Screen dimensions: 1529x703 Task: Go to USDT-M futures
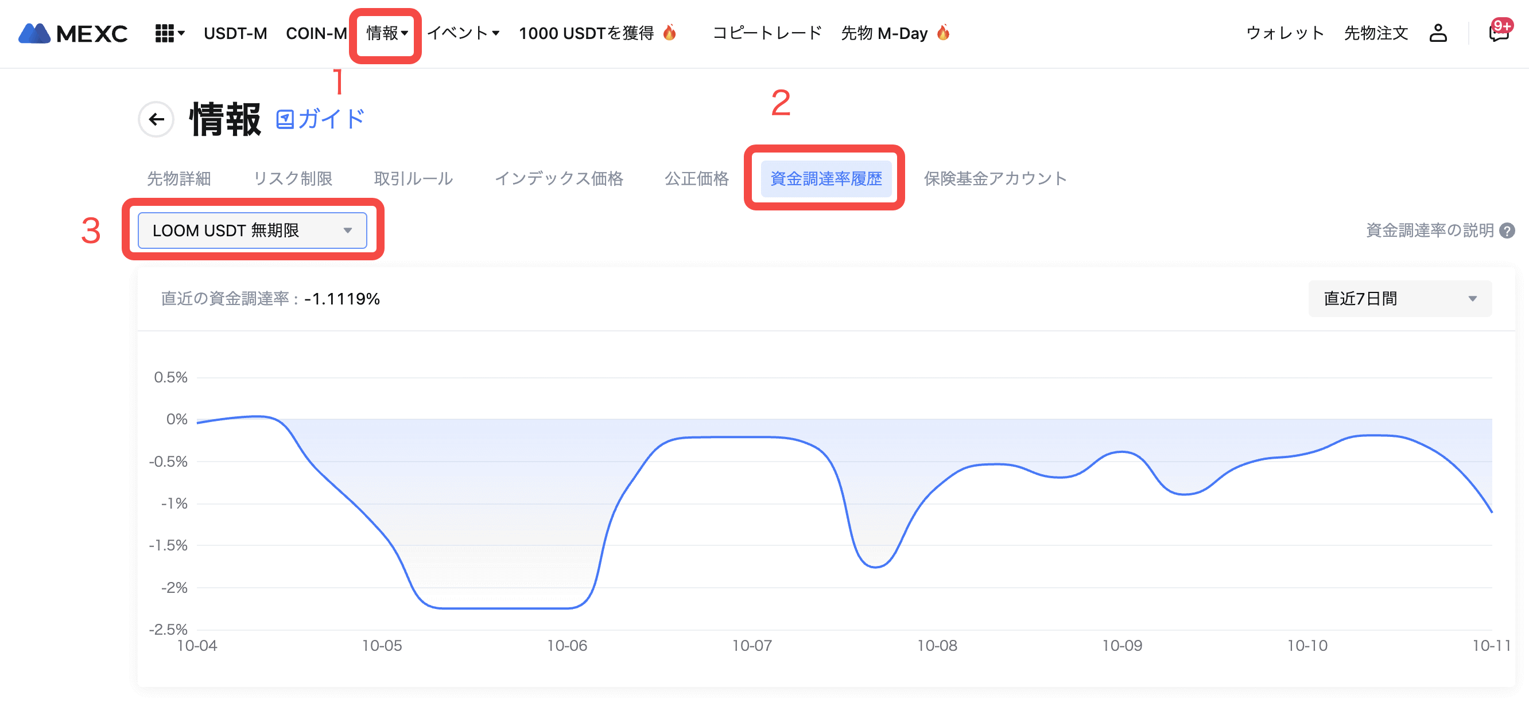point(235,33)
